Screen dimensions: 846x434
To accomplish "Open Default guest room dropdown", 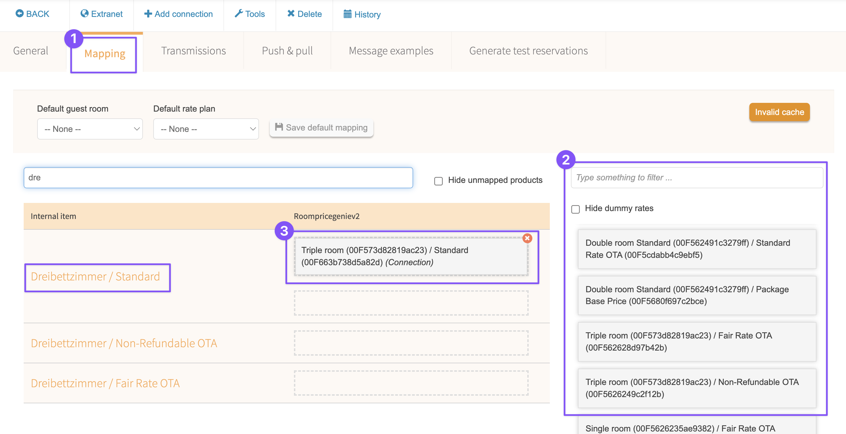I will 90,129.
